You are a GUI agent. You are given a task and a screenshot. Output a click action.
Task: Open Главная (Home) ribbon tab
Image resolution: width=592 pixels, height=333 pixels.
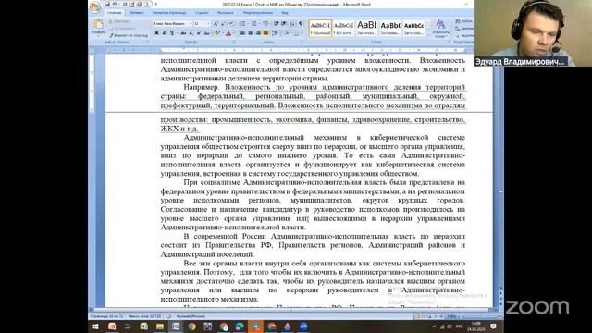(114, 13)
